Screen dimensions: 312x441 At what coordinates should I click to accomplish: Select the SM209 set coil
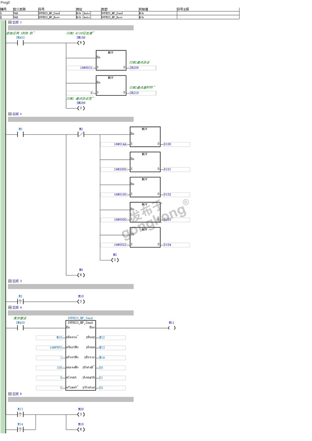pos(81,108)
